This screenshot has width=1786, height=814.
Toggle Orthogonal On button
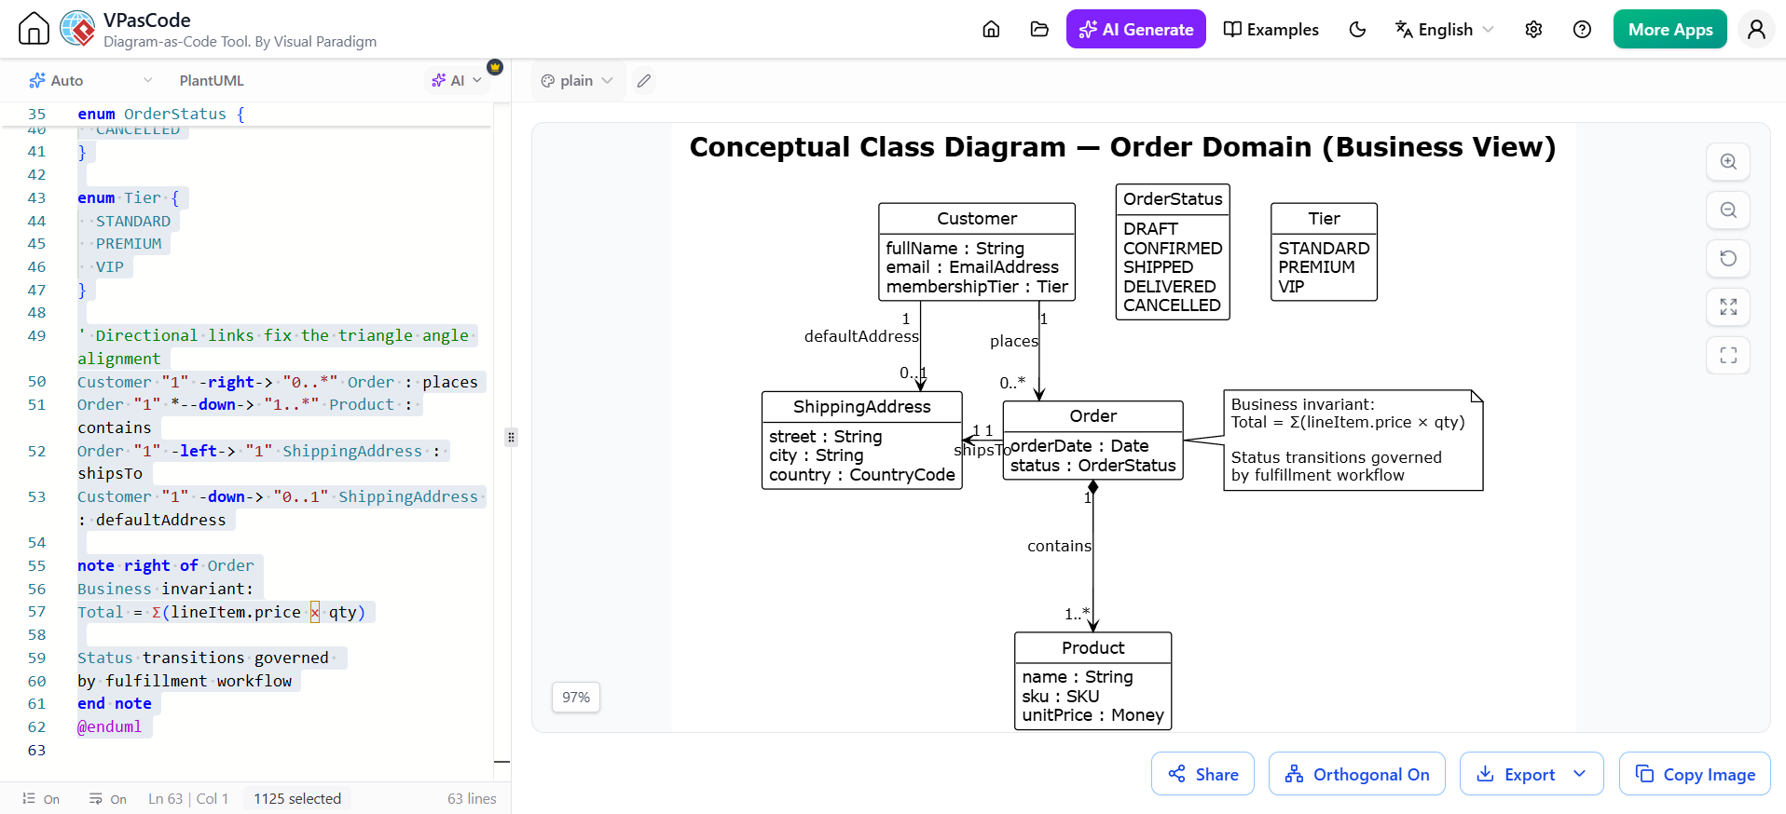tap(1356, 774)
